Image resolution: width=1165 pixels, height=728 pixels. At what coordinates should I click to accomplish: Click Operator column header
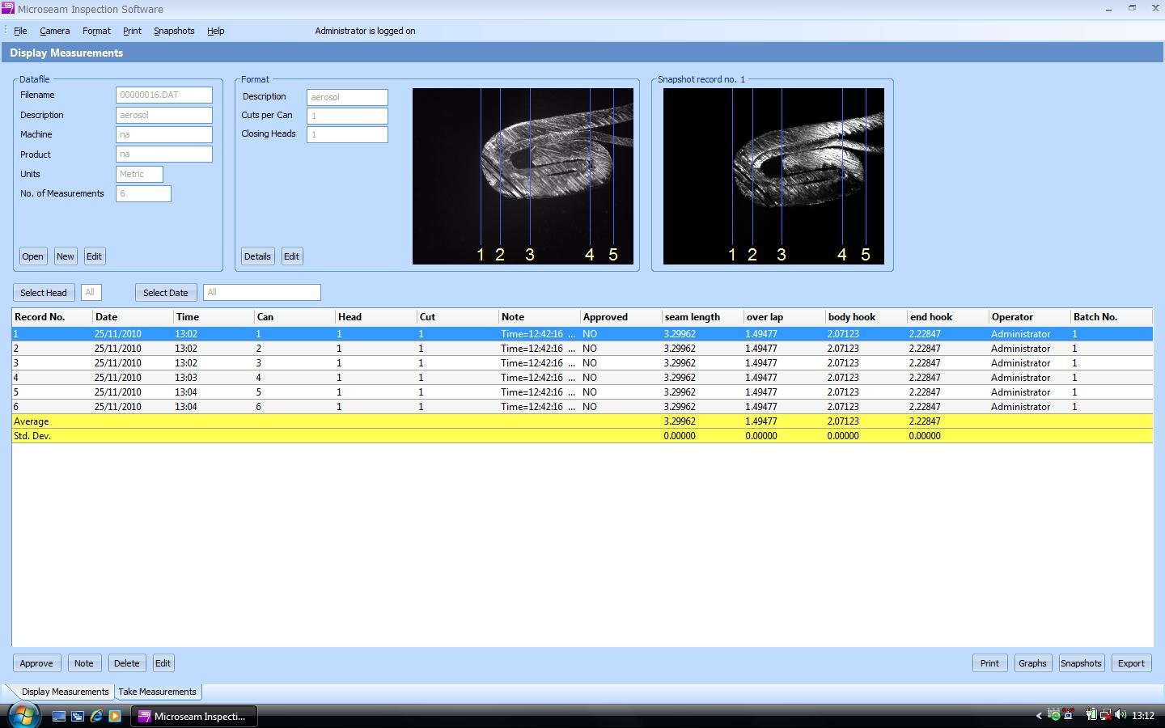pyautogui.click(x=1030, y=317)
